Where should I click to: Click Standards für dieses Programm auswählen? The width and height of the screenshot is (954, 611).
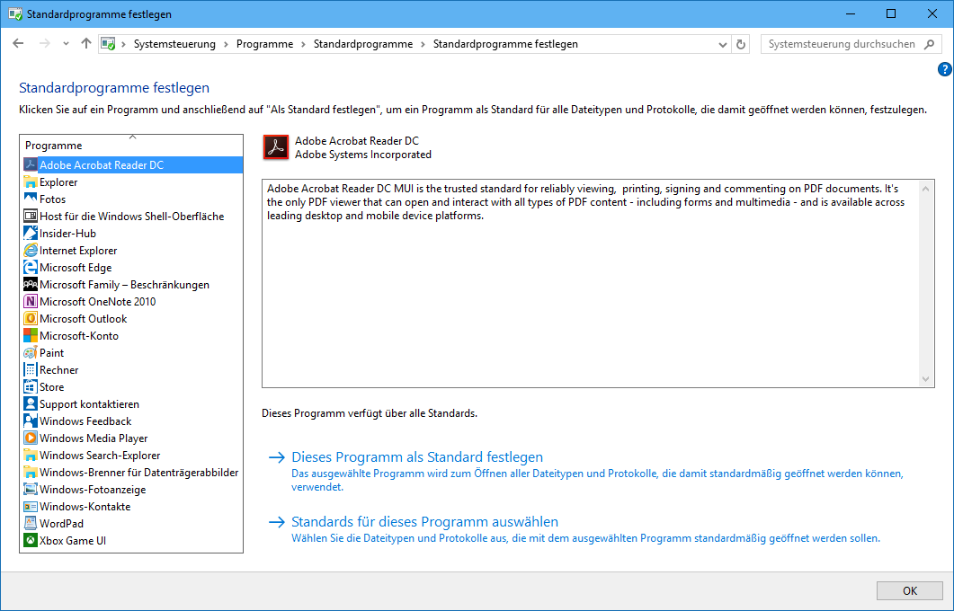point(424,522)
